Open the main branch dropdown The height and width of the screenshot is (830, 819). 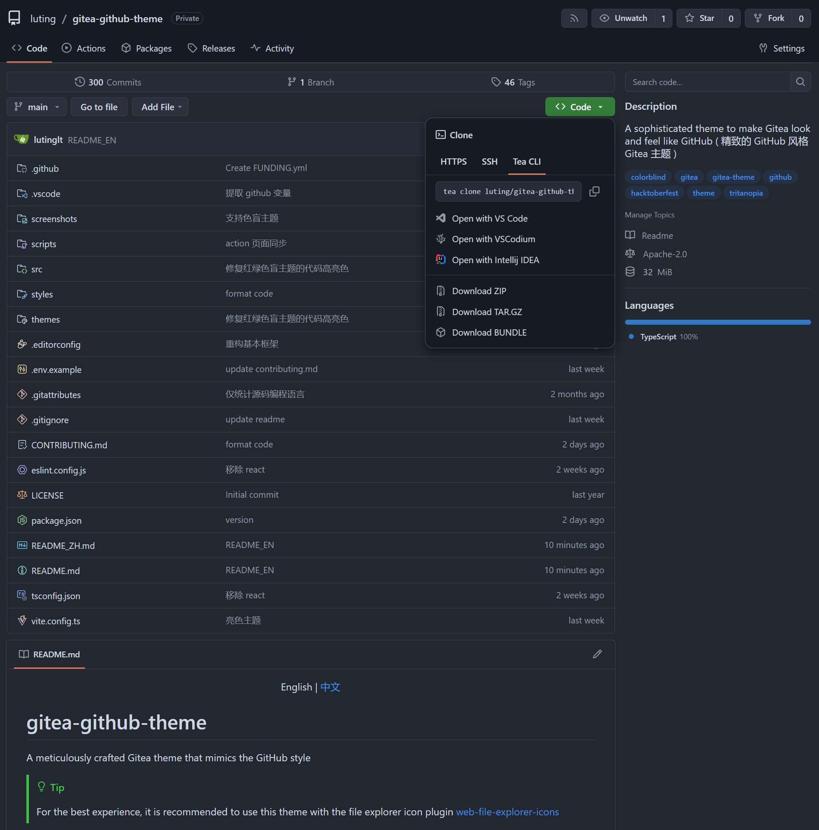36,107
